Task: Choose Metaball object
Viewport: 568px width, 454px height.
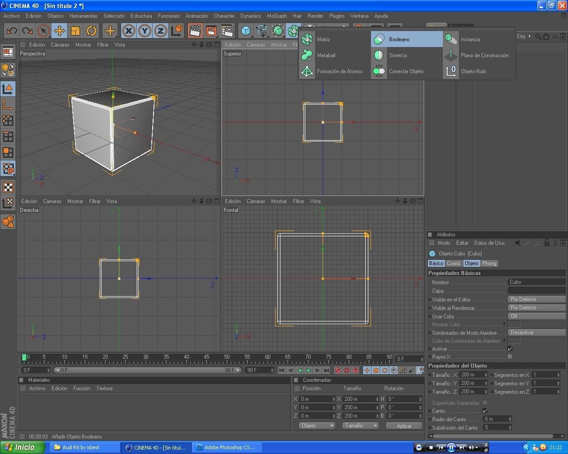Action: click(x=335, y=55)
